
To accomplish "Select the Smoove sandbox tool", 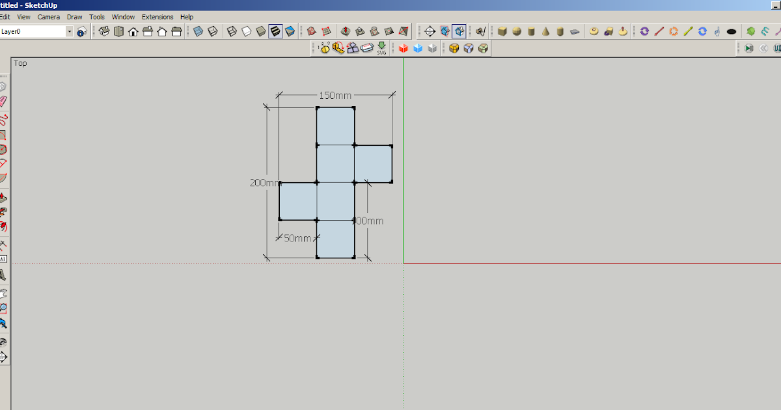I will click(x=346, y=31).
